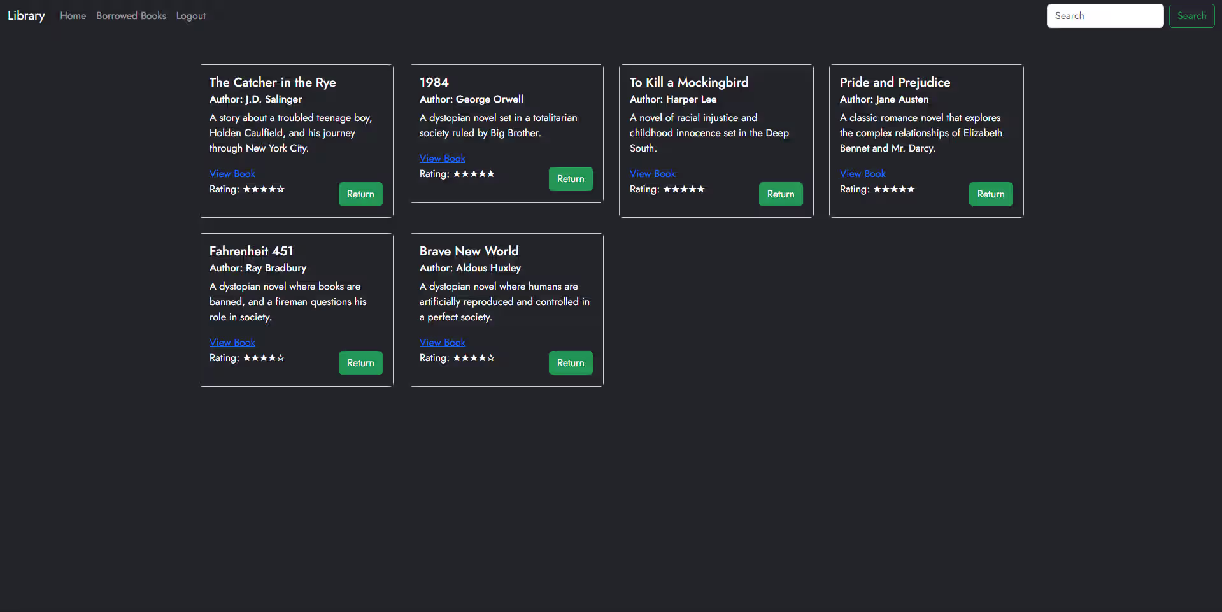Click the Library brand logo
This screenshot has width=1222, height=612.
click(x=26, y=16)
